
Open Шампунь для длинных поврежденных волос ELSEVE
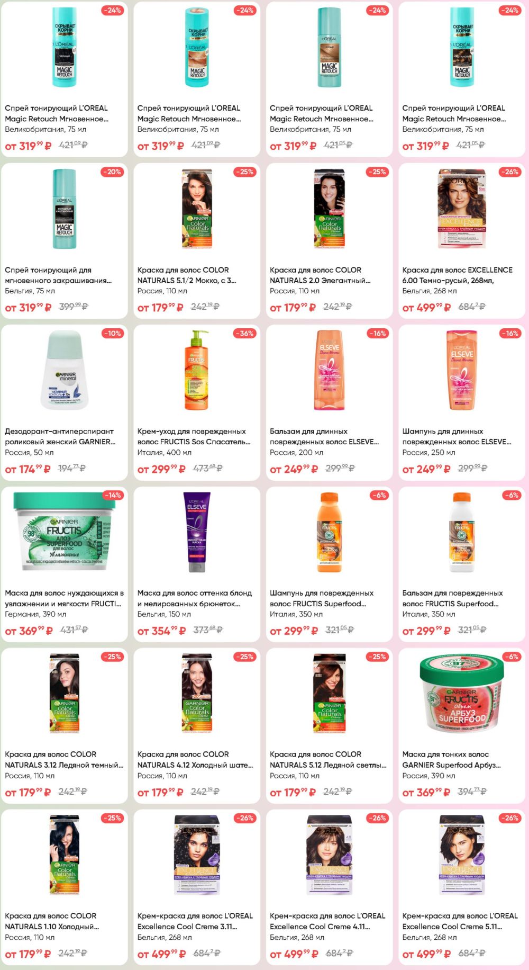457,437
